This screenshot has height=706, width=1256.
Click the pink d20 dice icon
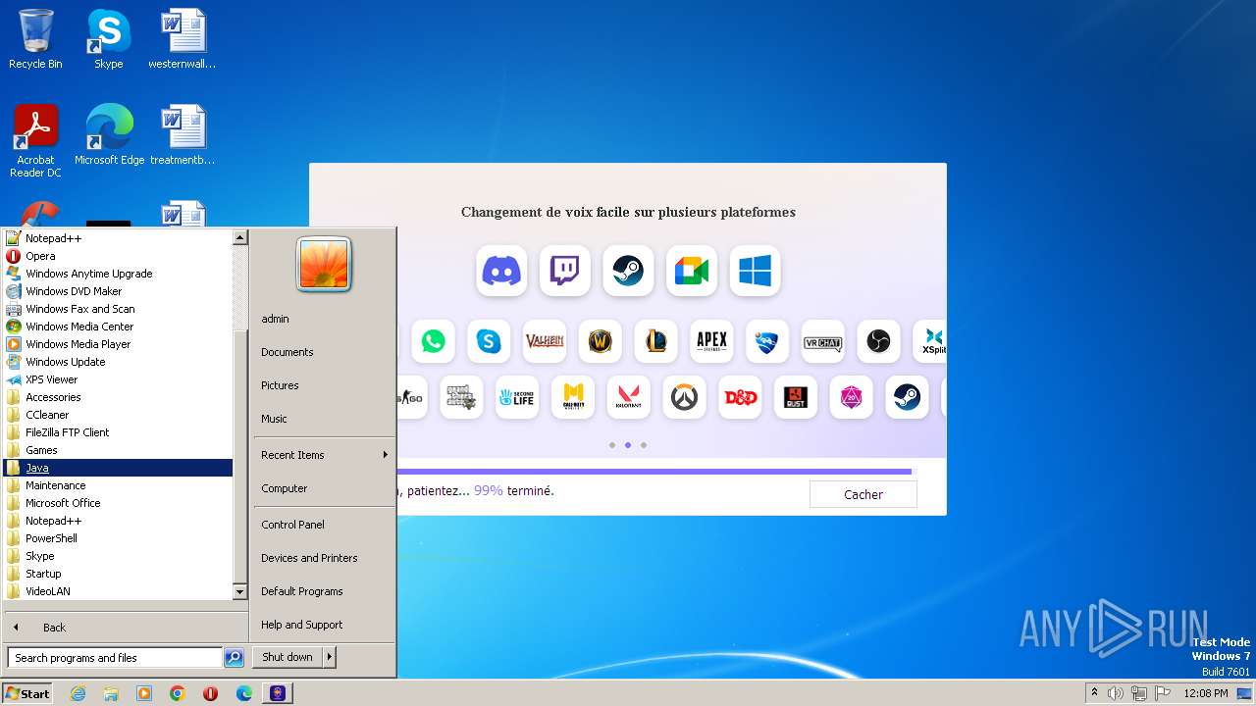[851, 397]
